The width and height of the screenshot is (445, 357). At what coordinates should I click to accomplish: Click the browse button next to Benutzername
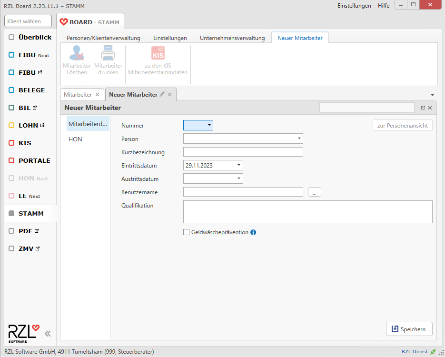point(315,192)
